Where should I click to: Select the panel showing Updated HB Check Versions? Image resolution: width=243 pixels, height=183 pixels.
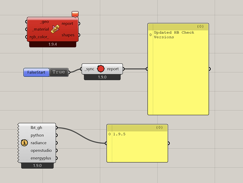pyautogui.click(x=178, y=73)
